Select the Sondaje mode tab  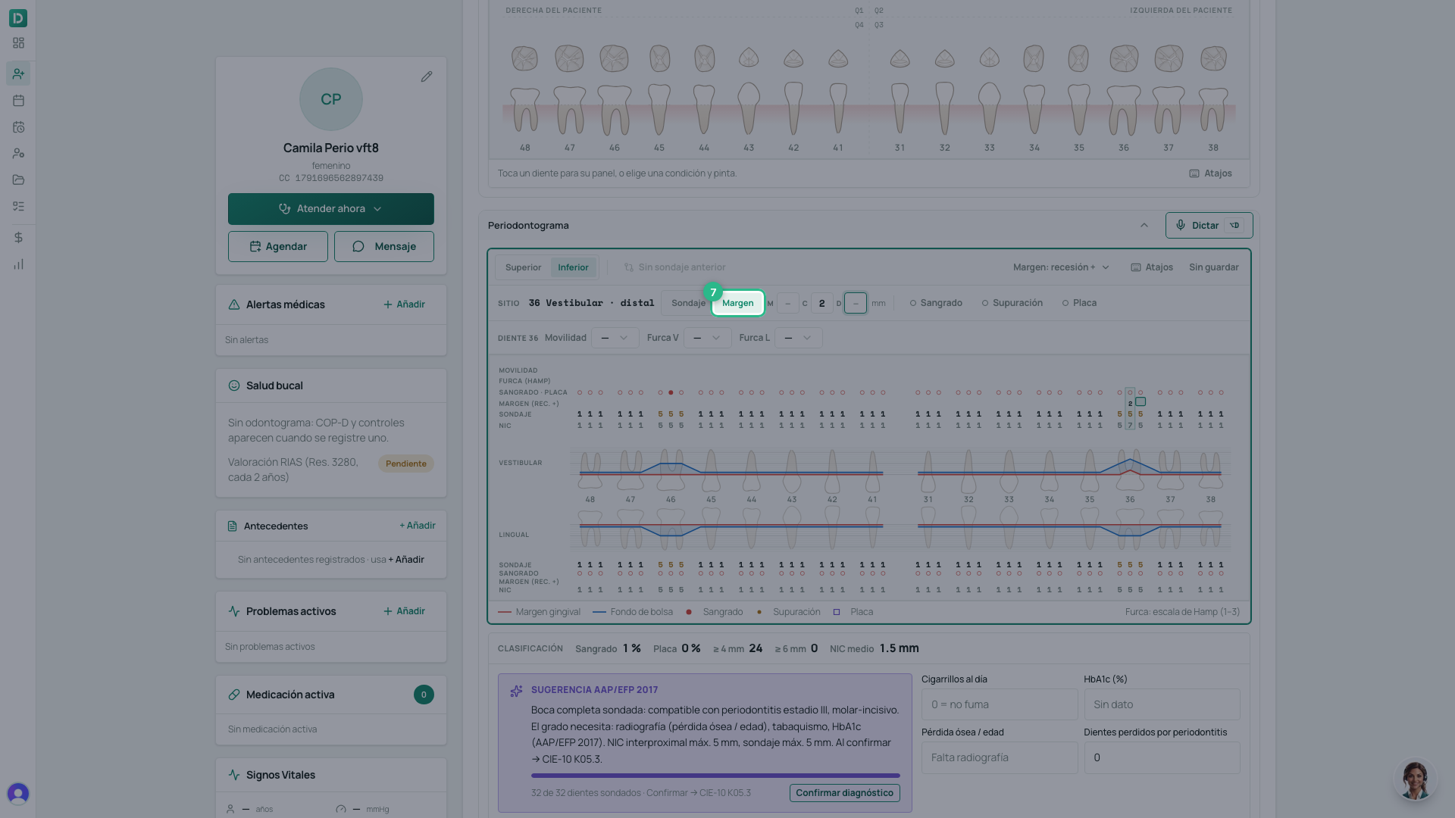coord(687,303)
